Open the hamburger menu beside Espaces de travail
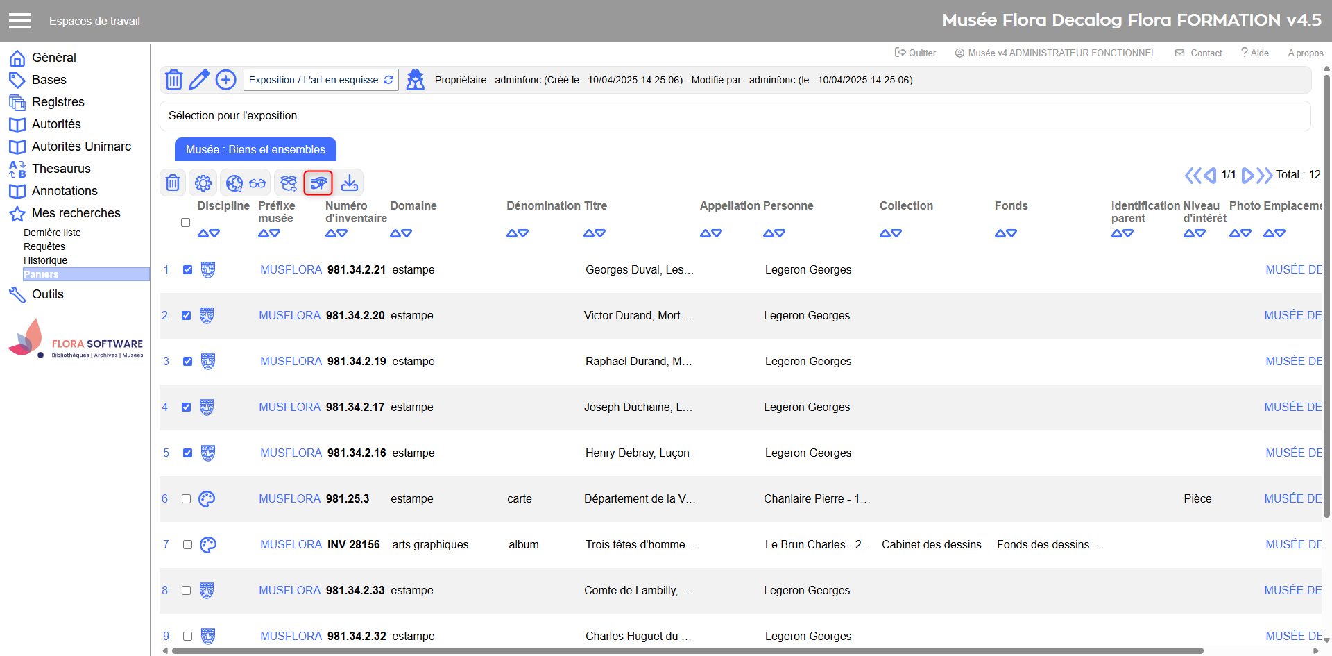 point(20,21)
